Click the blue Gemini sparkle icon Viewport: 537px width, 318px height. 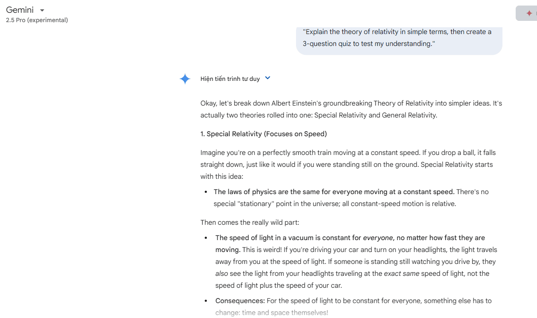(x=185, y=79)
